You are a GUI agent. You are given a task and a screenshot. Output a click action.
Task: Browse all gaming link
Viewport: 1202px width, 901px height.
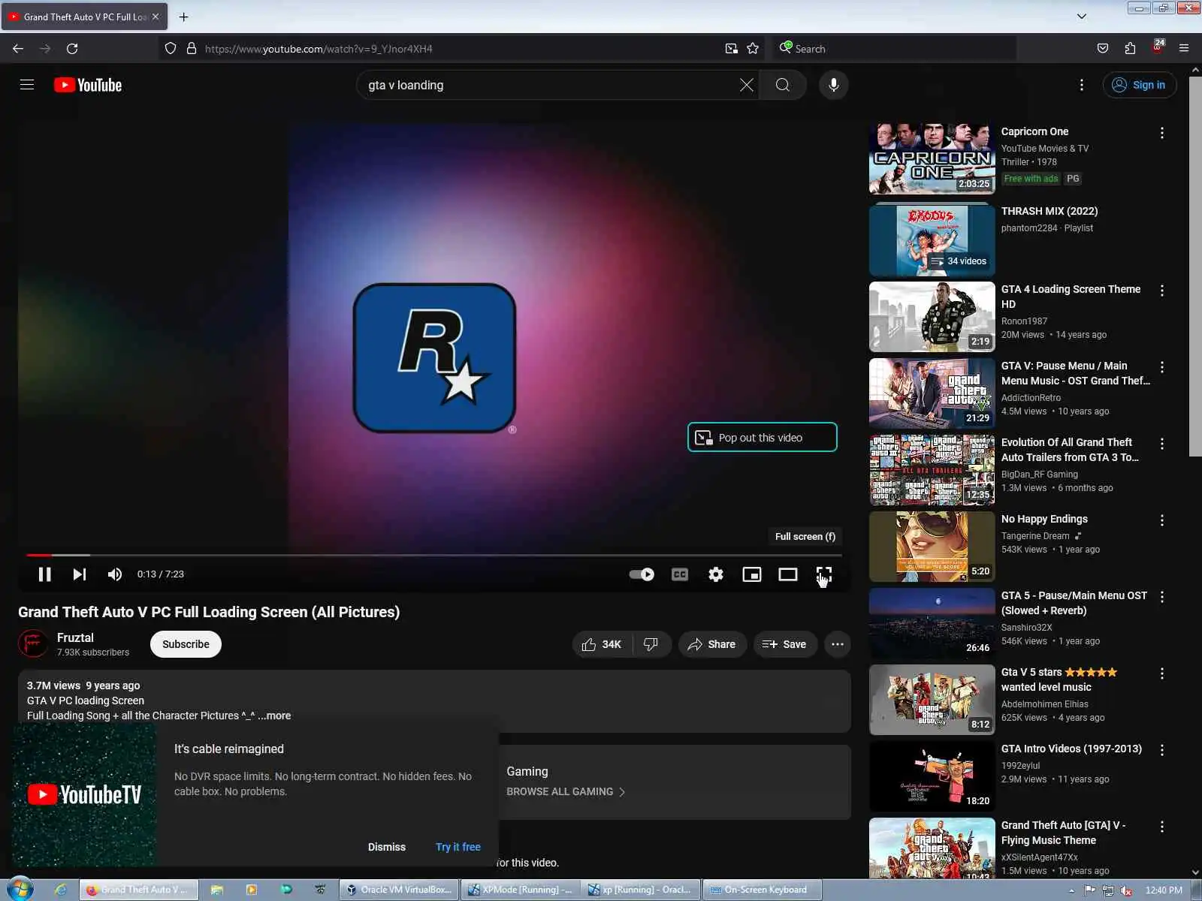(566, 791)
